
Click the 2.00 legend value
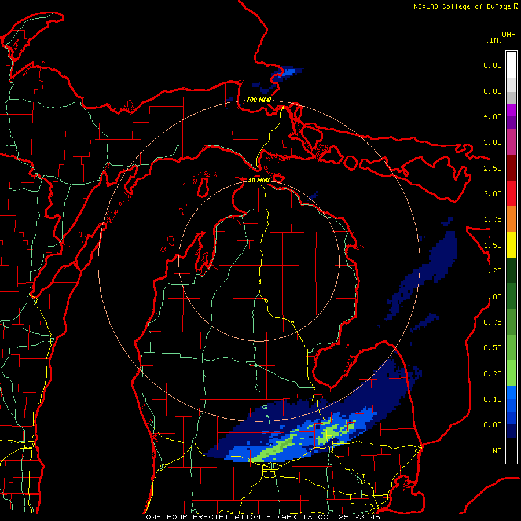point(493,194)
